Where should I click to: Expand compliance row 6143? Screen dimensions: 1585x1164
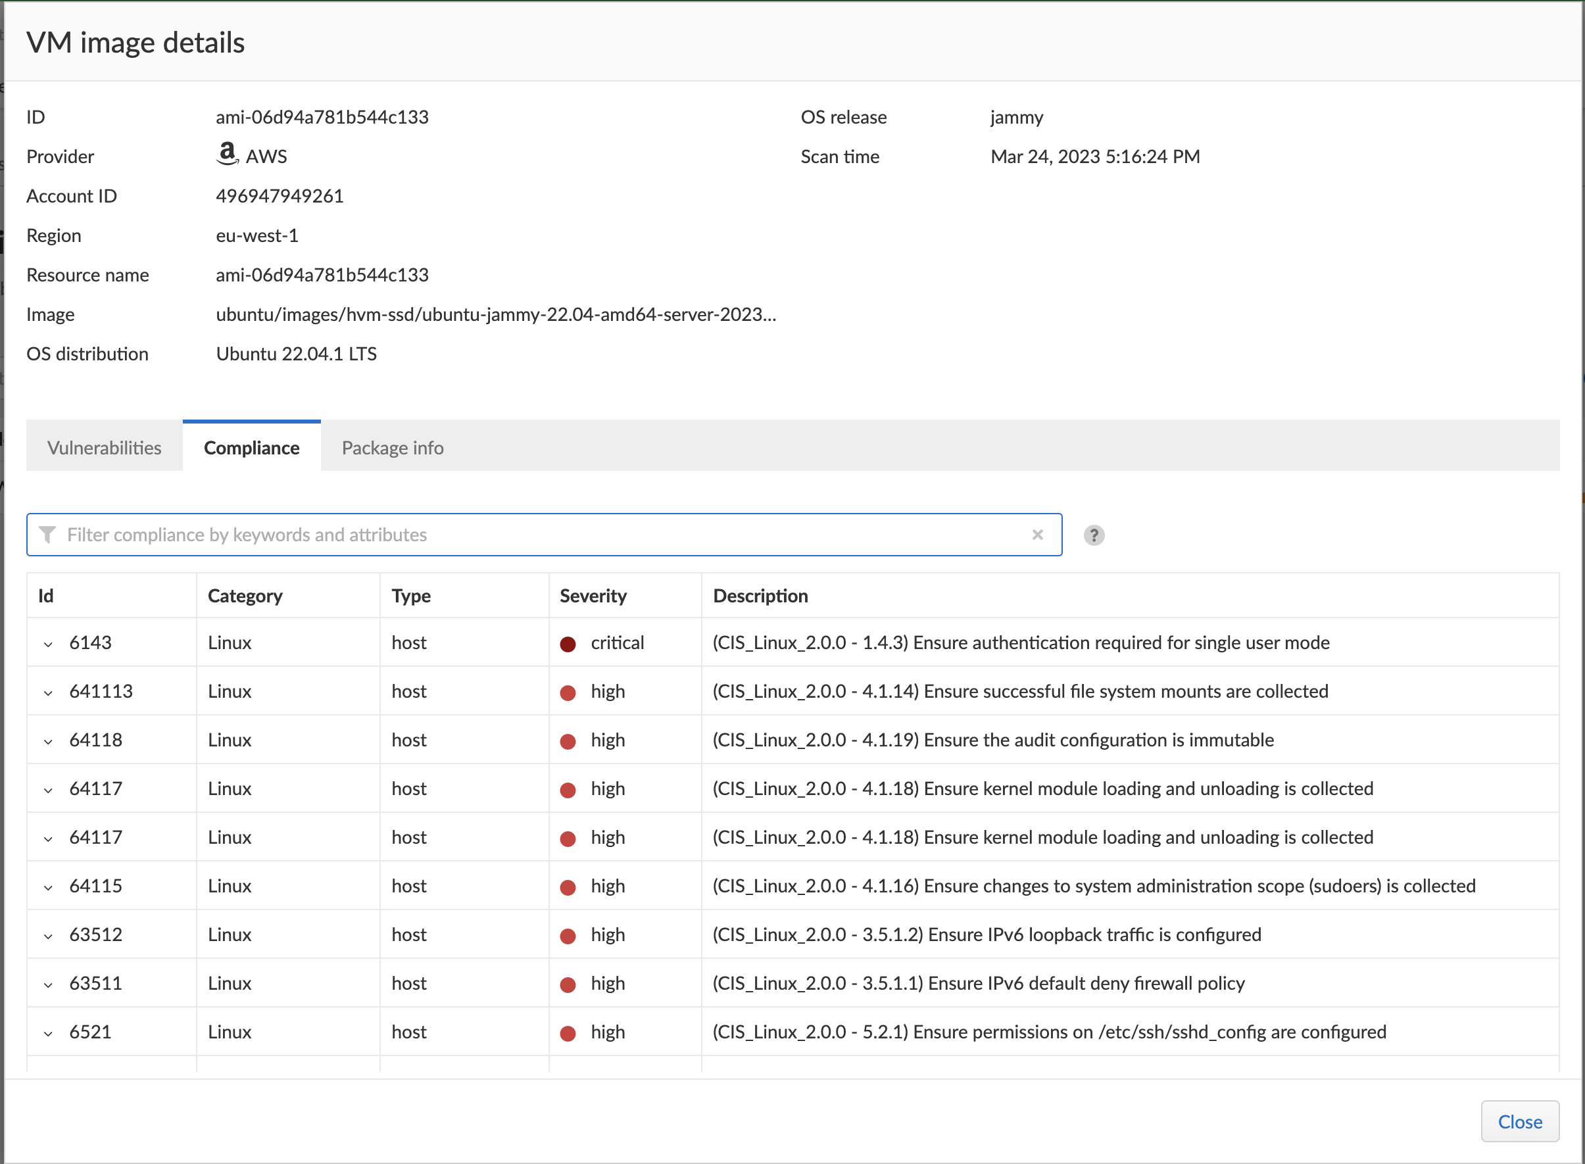click(x=48, y=644)
